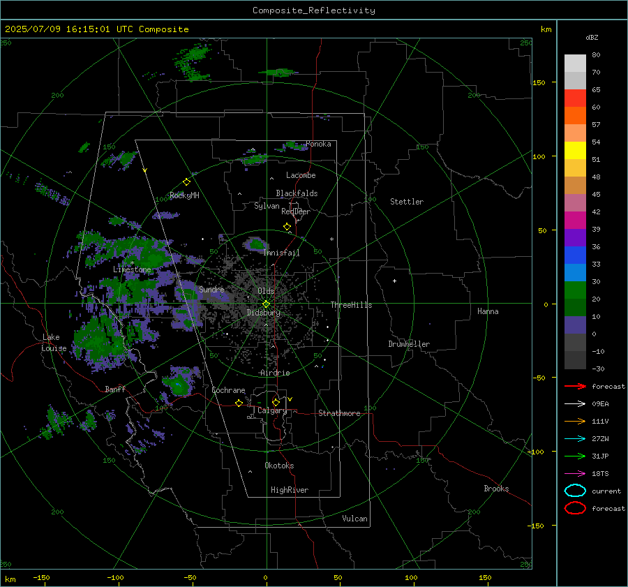The image size is (628, 587).
Task: Click the cyan 27ZW arrow icon
Action: pos(575,439)
